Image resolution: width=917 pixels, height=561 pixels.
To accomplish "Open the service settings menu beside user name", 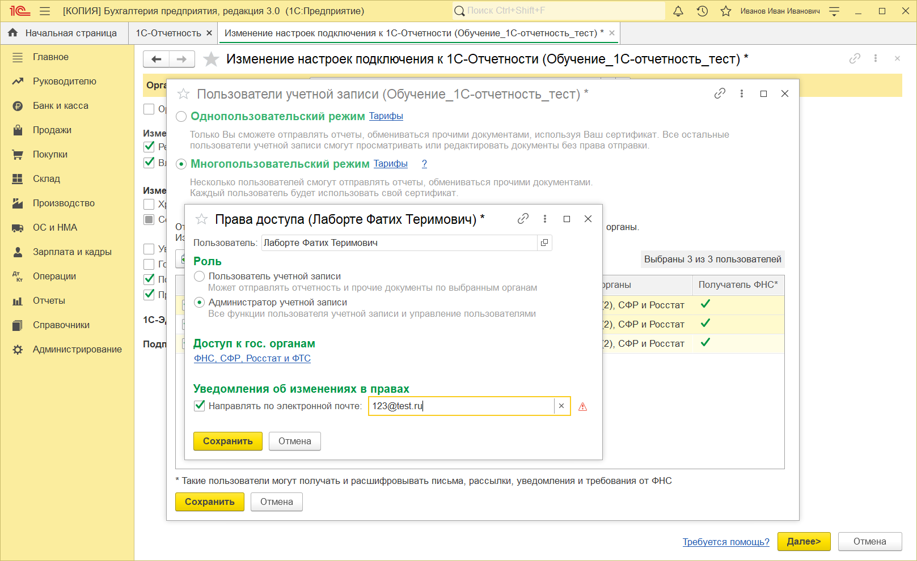I will (834, 11).
